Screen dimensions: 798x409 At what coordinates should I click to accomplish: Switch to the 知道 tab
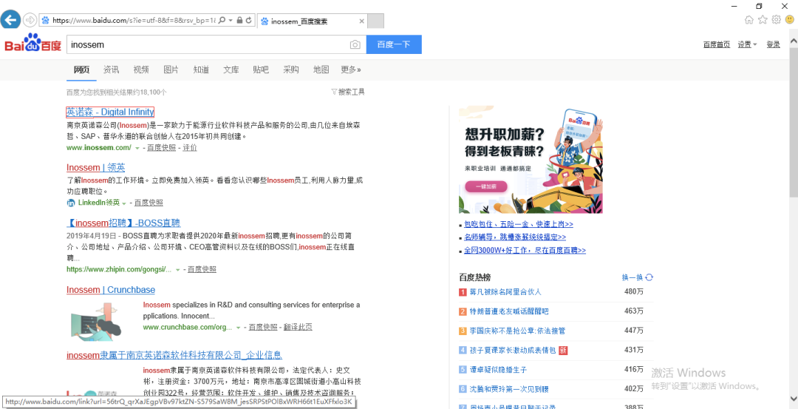201,70
